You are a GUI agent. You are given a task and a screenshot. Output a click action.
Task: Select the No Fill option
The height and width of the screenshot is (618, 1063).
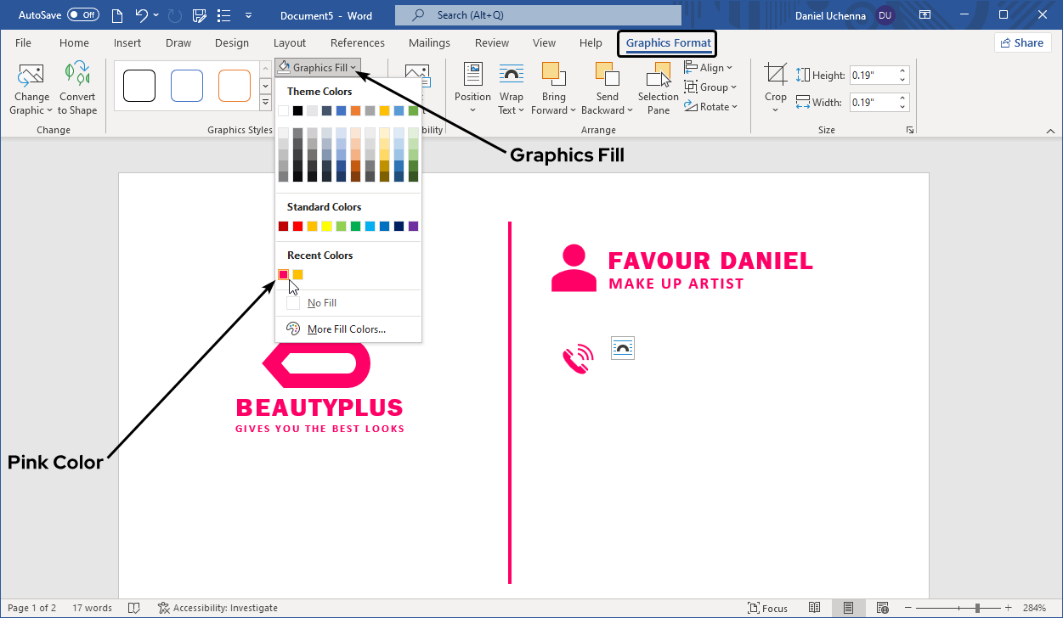click(x=323, y=303)
